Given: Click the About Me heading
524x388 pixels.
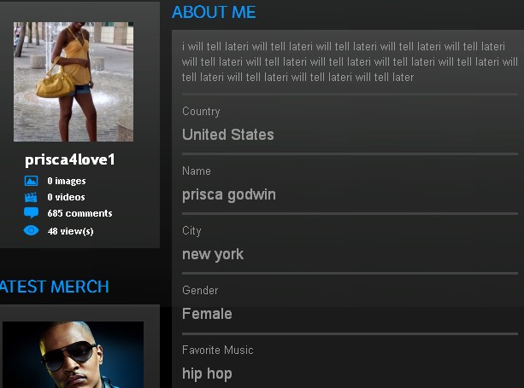Looking at the screenshot, I should coord(214,12).
